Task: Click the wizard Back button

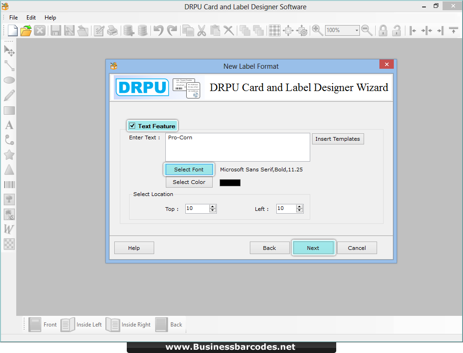Action: [x=270, y=248]
